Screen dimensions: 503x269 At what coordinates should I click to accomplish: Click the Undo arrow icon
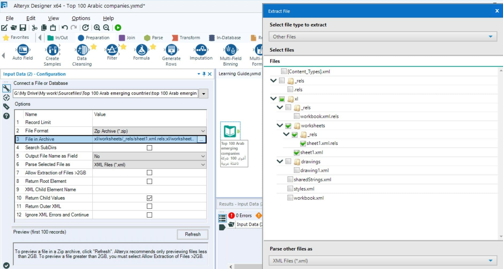(x=64, y=27)
